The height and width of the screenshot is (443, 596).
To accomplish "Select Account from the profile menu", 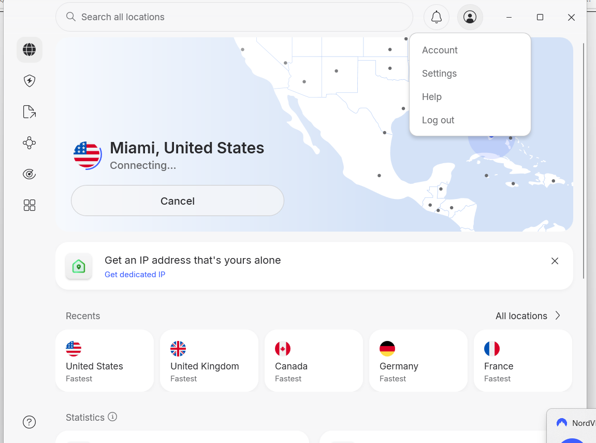I will (440, 50).
